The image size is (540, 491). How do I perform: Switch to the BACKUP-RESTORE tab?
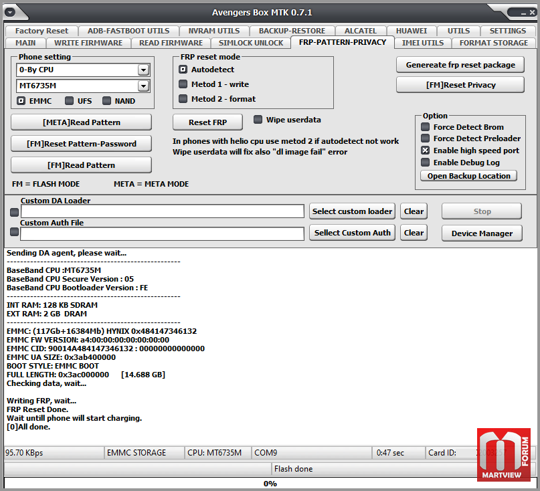coord(292,31)
